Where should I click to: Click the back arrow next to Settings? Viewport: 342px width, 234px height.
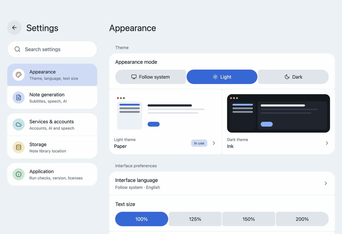[x=14, y=28]
